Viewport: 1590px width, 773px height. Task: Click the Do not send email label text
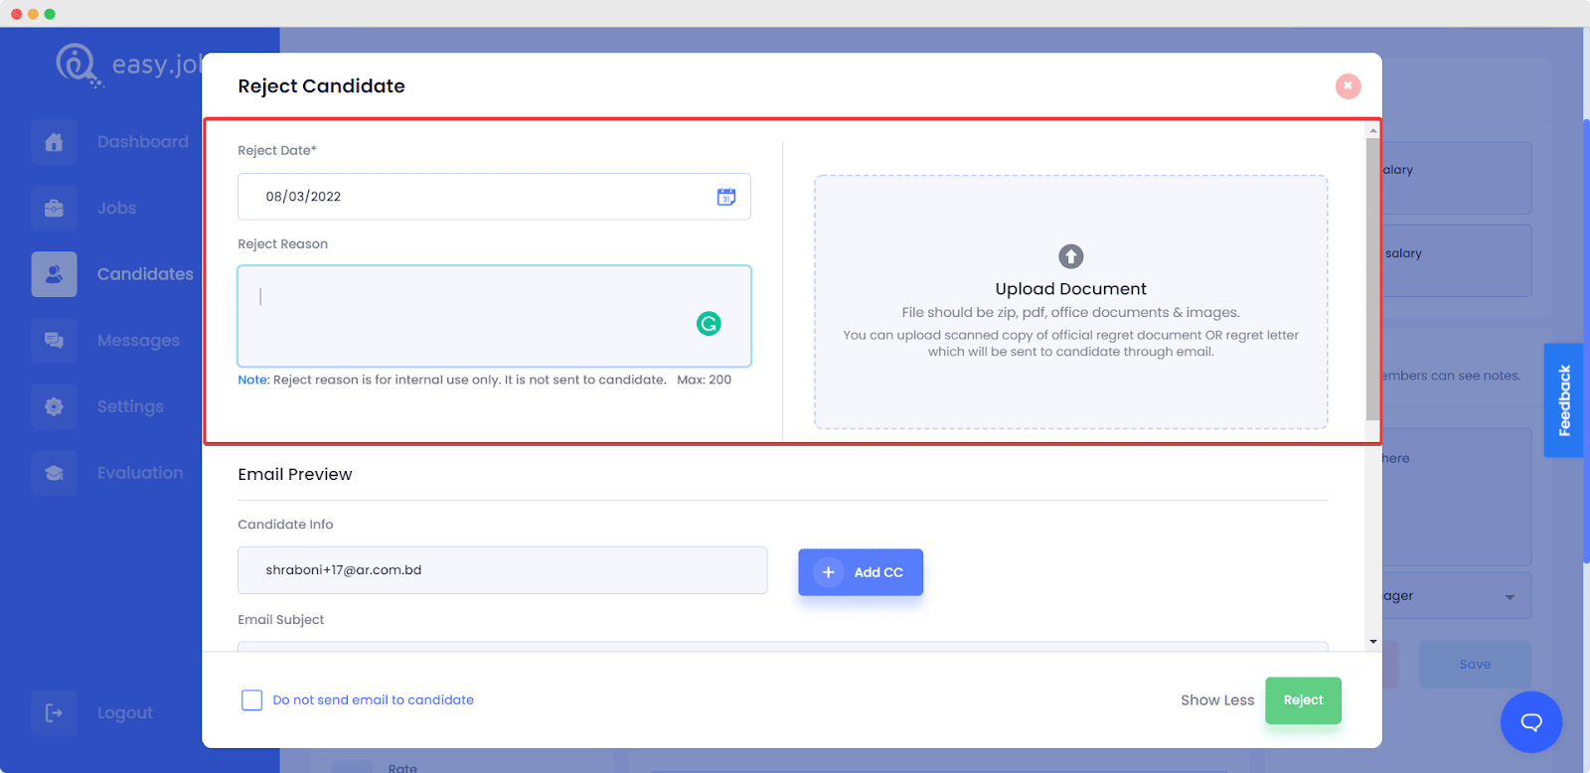click(373, 700)
